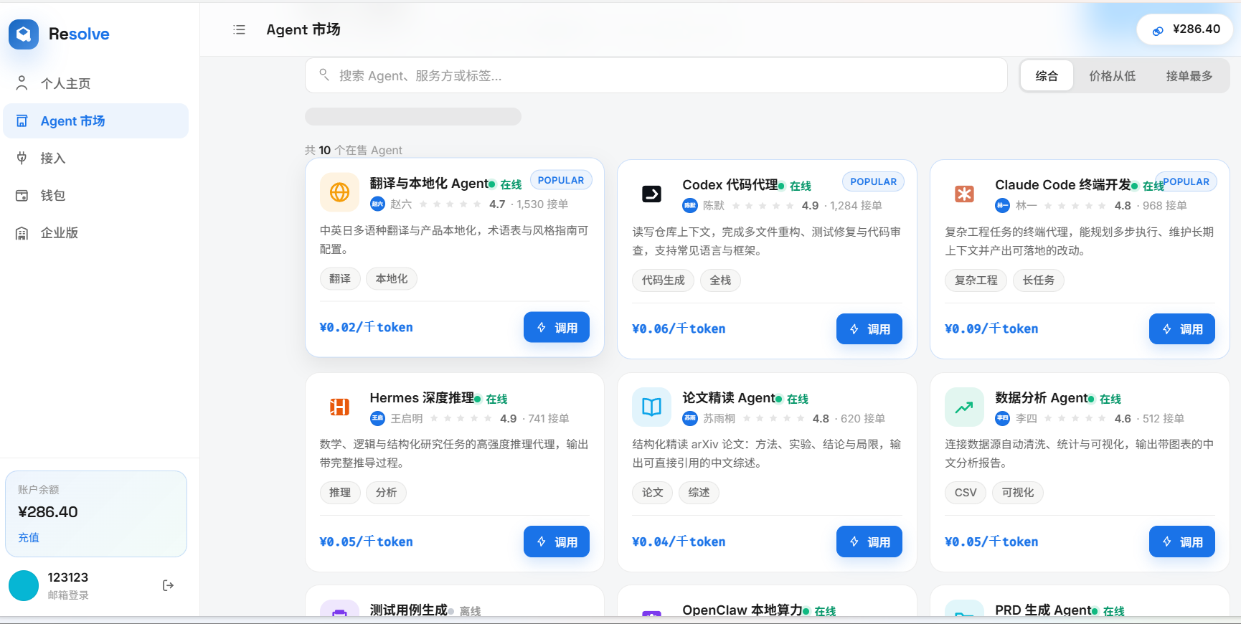
Task: Open the Hermes 深度推理 card title
Action: pos(422,397)
